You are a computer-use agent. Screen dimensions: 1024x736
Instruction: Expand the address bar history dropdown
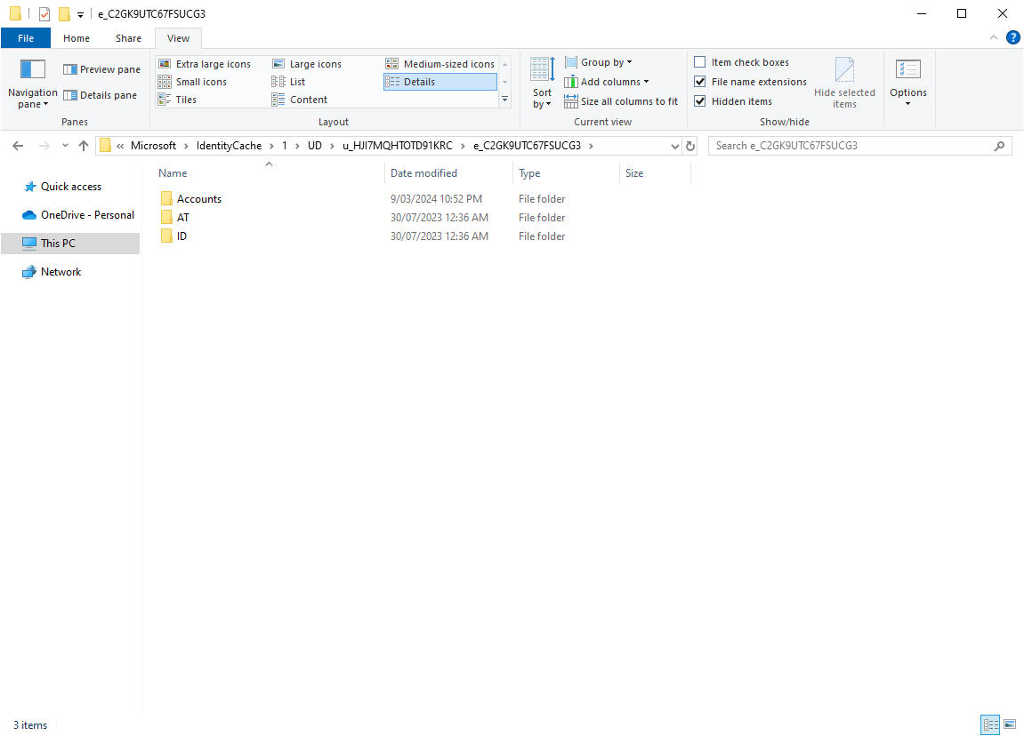click(674, 145)
